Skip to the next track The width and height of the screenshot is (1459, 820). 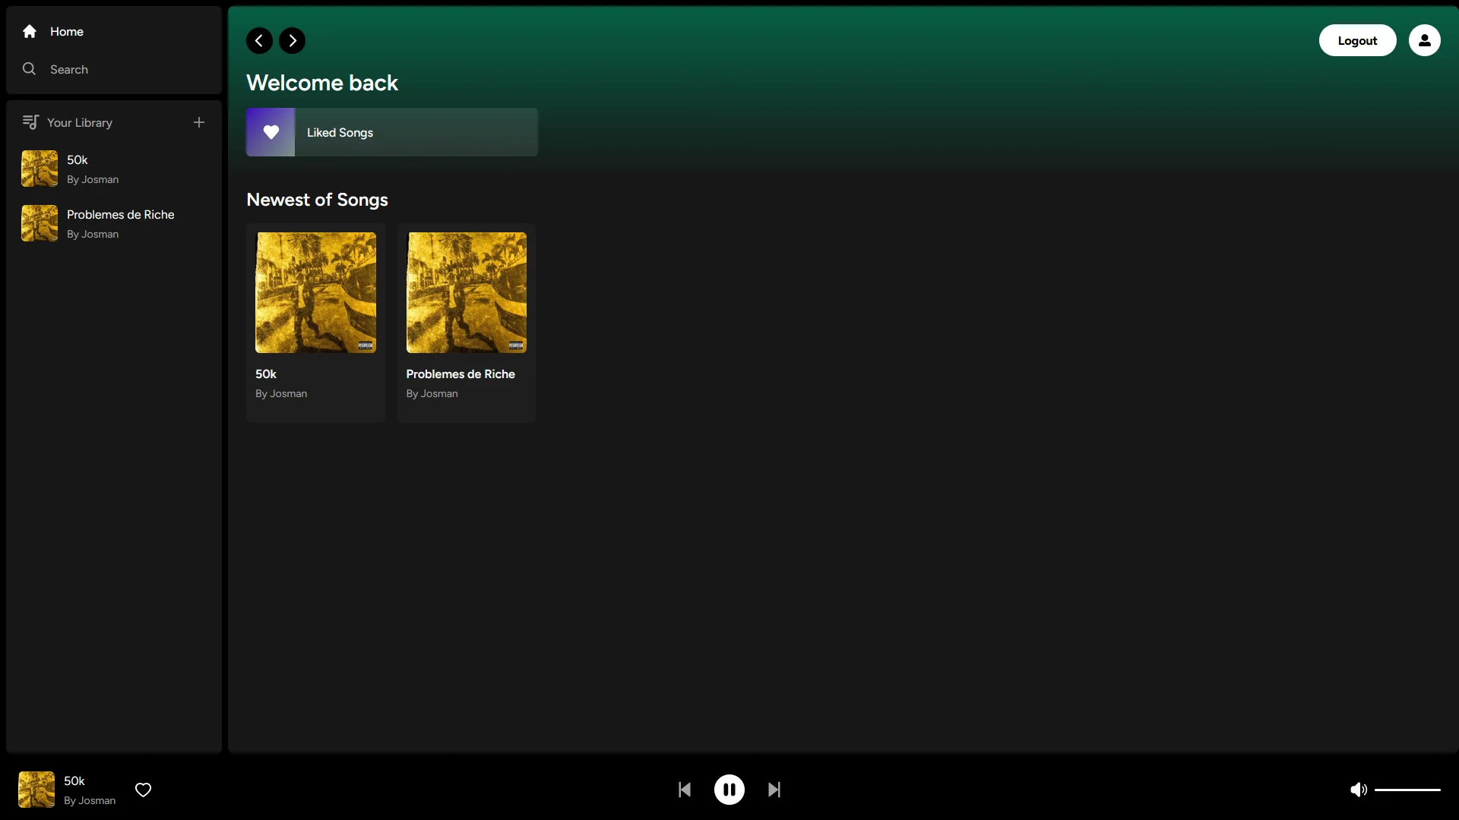[774, 790]
